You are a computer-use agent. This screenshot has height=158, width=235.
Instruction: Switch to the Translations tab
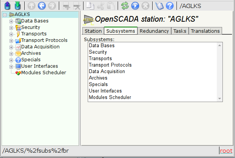(x=205, y=31)
